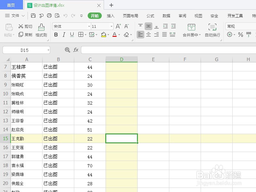Viewport: 256px width, 192px height.
Task: Increase font size with A+ icon
Action: click(x=118, y=26)
